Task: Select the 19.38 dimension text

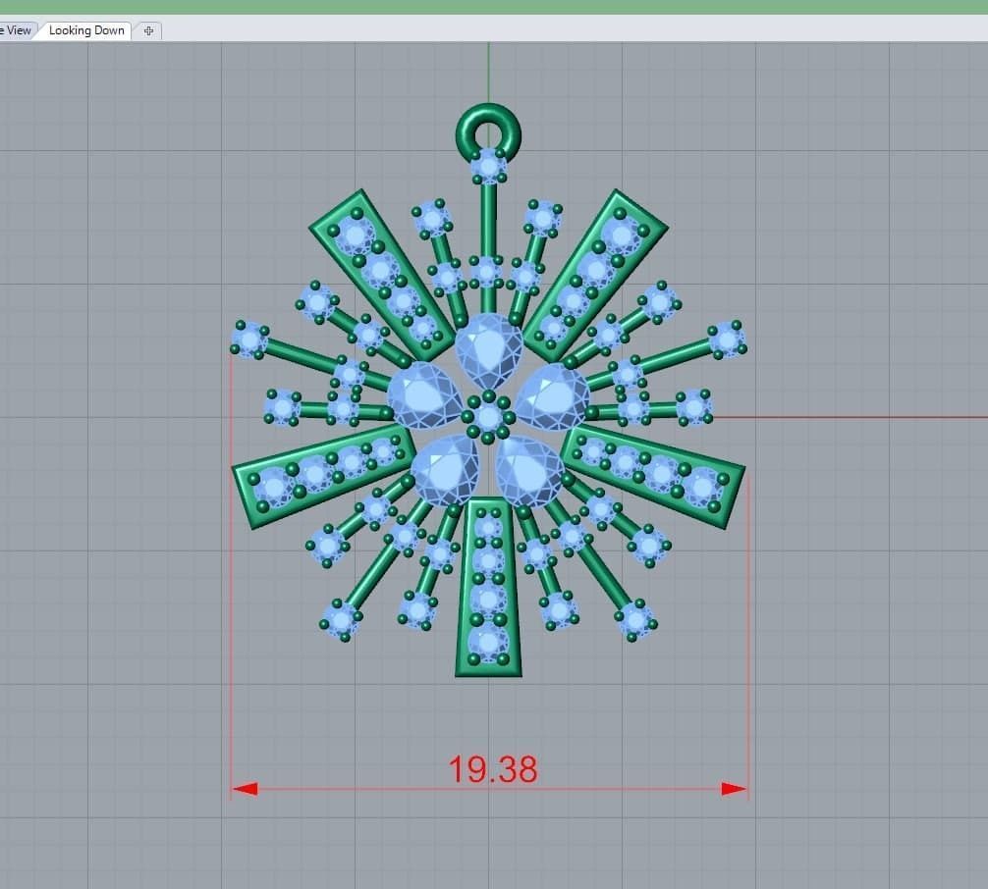Action: click(x=493, y=769)
